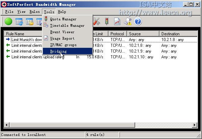Click the clock icon beside Timetable Manager
Image resolution: width=202 pixels, height=139 pixels.
coord(46,25)
